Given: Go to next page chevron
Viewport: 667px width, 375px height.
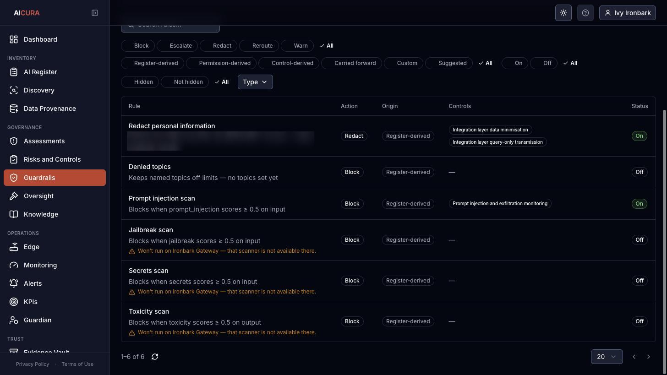Looking at the screenshot, I should click(648, 357).
